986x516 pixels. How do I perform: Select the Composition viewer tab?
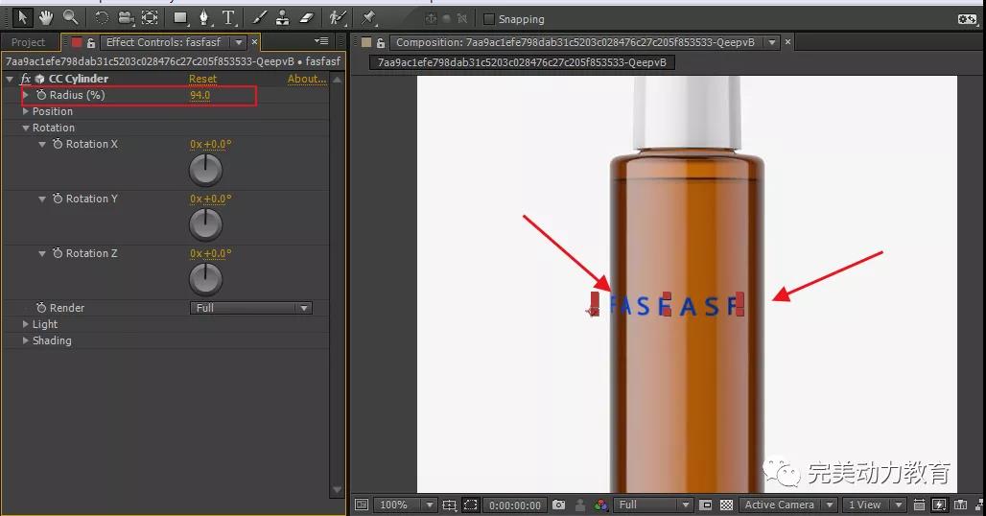(575, 42)
